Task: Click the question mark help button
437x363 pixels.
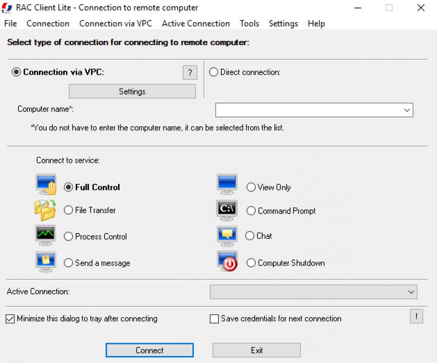Action: tap(190, 73)
